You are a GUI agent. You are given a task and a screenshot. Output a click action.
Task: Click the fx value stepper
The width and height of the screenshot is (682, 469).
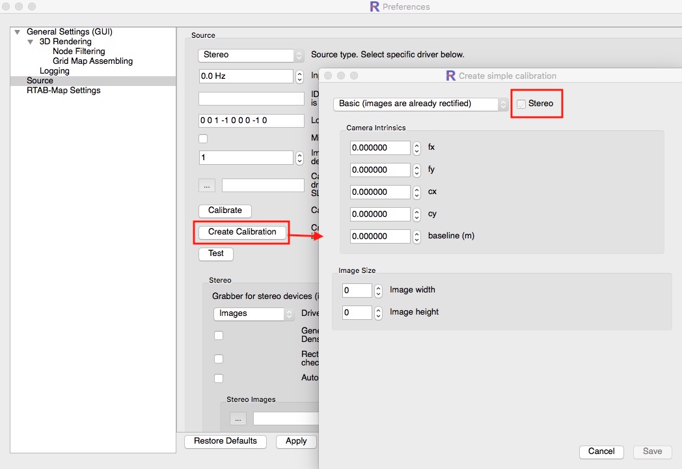pyautogui.click(x=417, y=148)
